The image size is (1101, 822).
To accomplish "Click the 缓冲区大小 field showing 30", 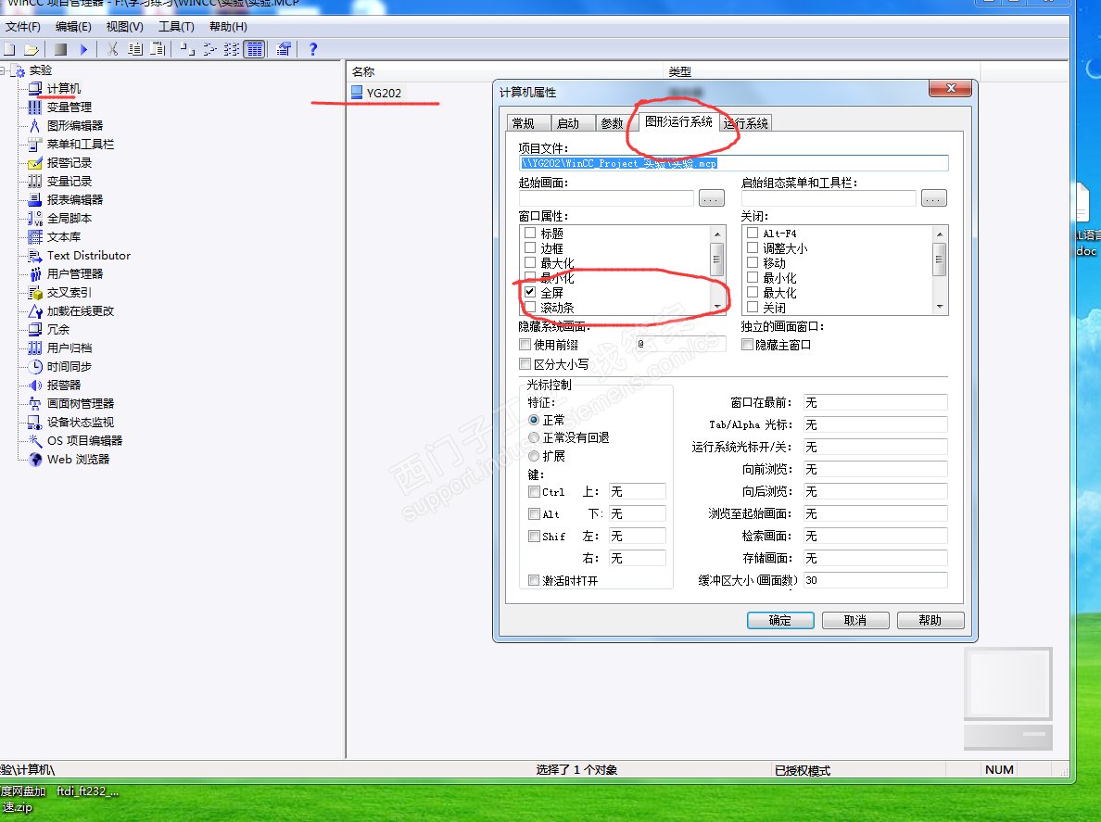I will 876,580.
